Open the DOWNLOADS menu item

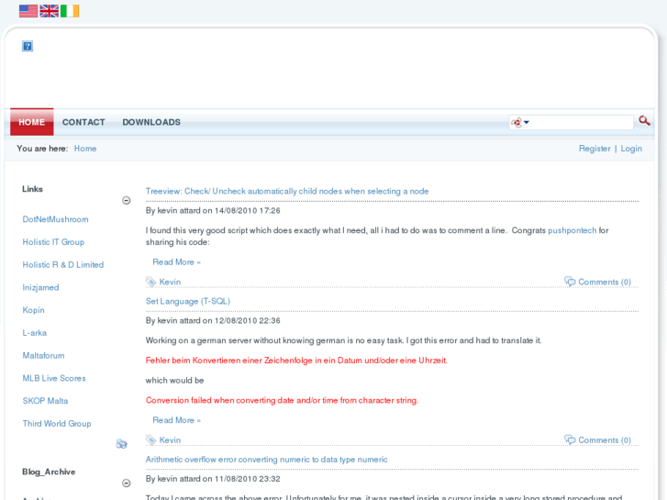pos(151,122)
